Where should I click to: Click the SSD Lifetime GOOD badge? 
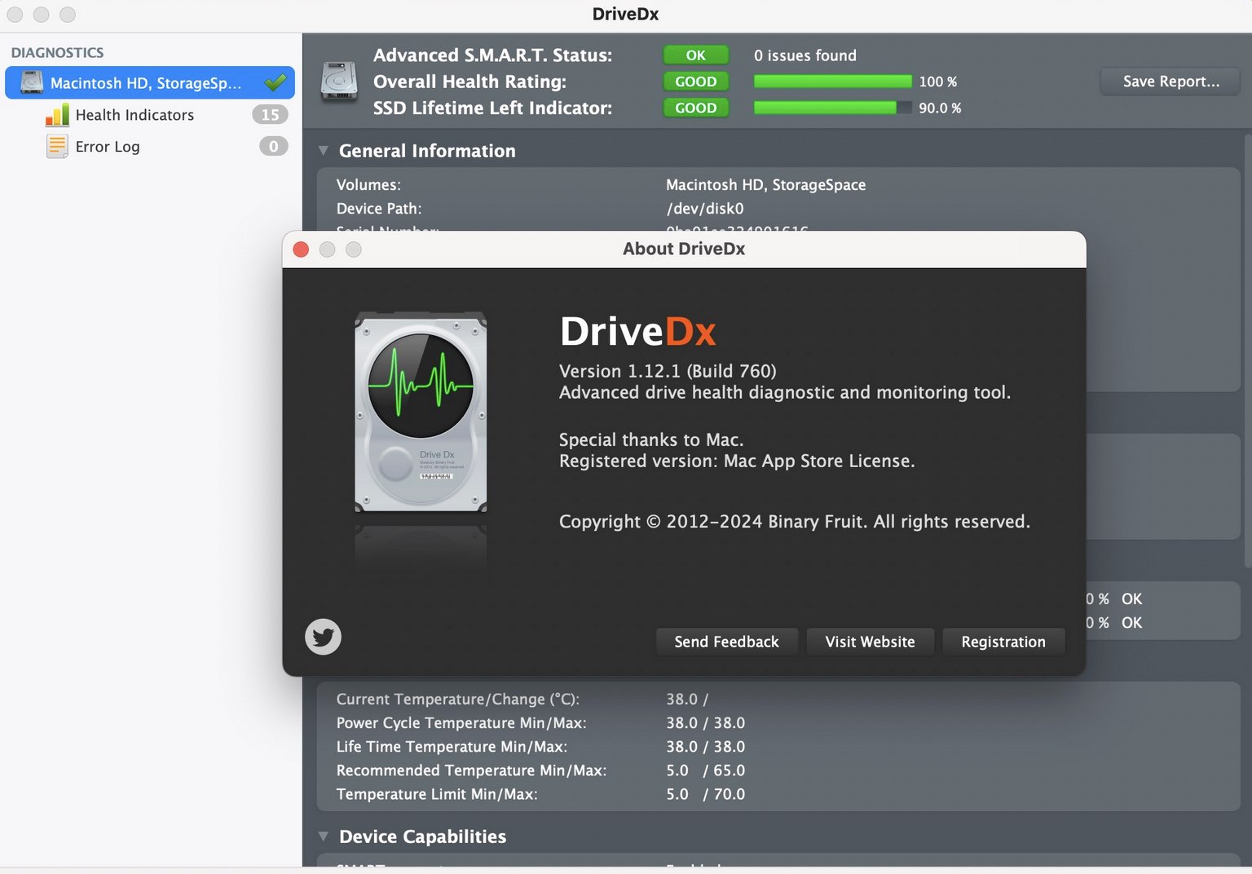695,108
